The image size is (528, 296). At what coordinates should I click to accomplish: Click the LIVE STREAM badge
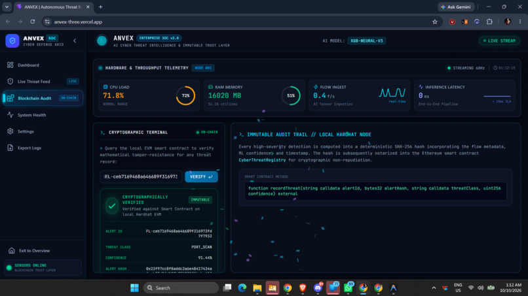point(499,41)
